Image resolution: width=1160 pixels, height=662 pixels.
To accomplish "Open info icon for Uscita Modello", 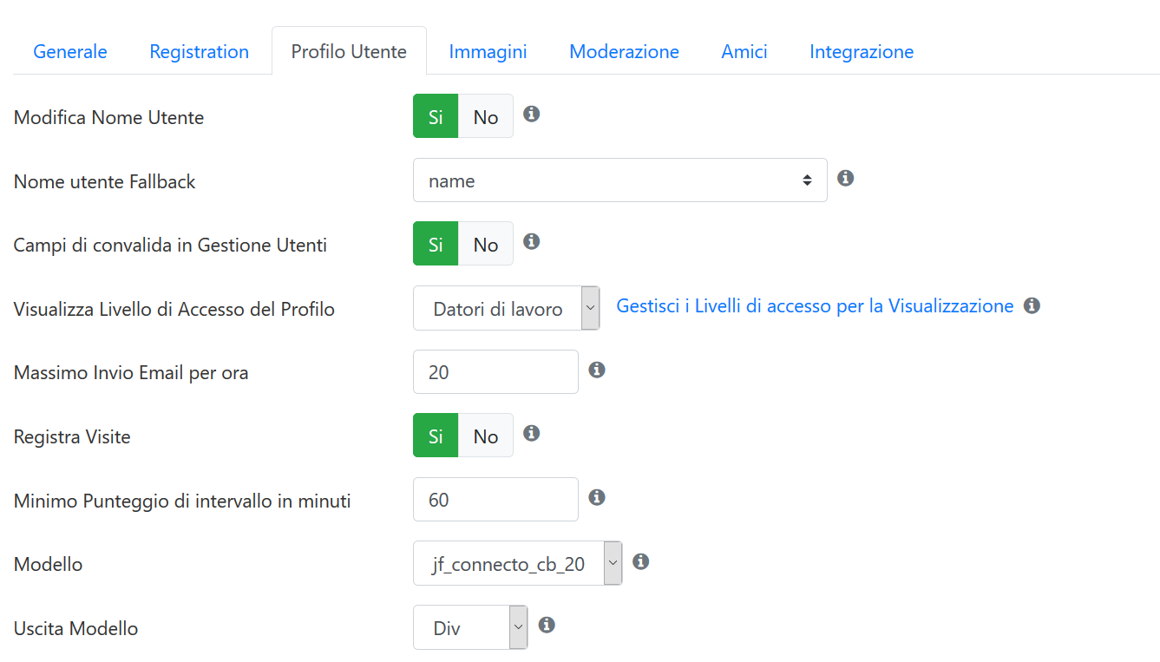I will click(547, 625).
